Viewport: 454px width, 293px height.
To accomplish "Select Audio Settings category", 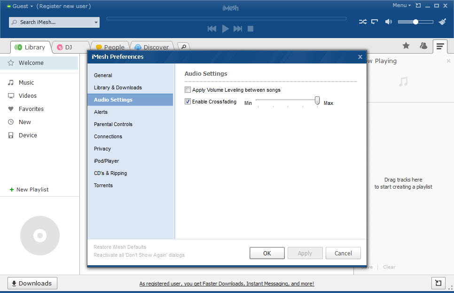I will 130,100.
